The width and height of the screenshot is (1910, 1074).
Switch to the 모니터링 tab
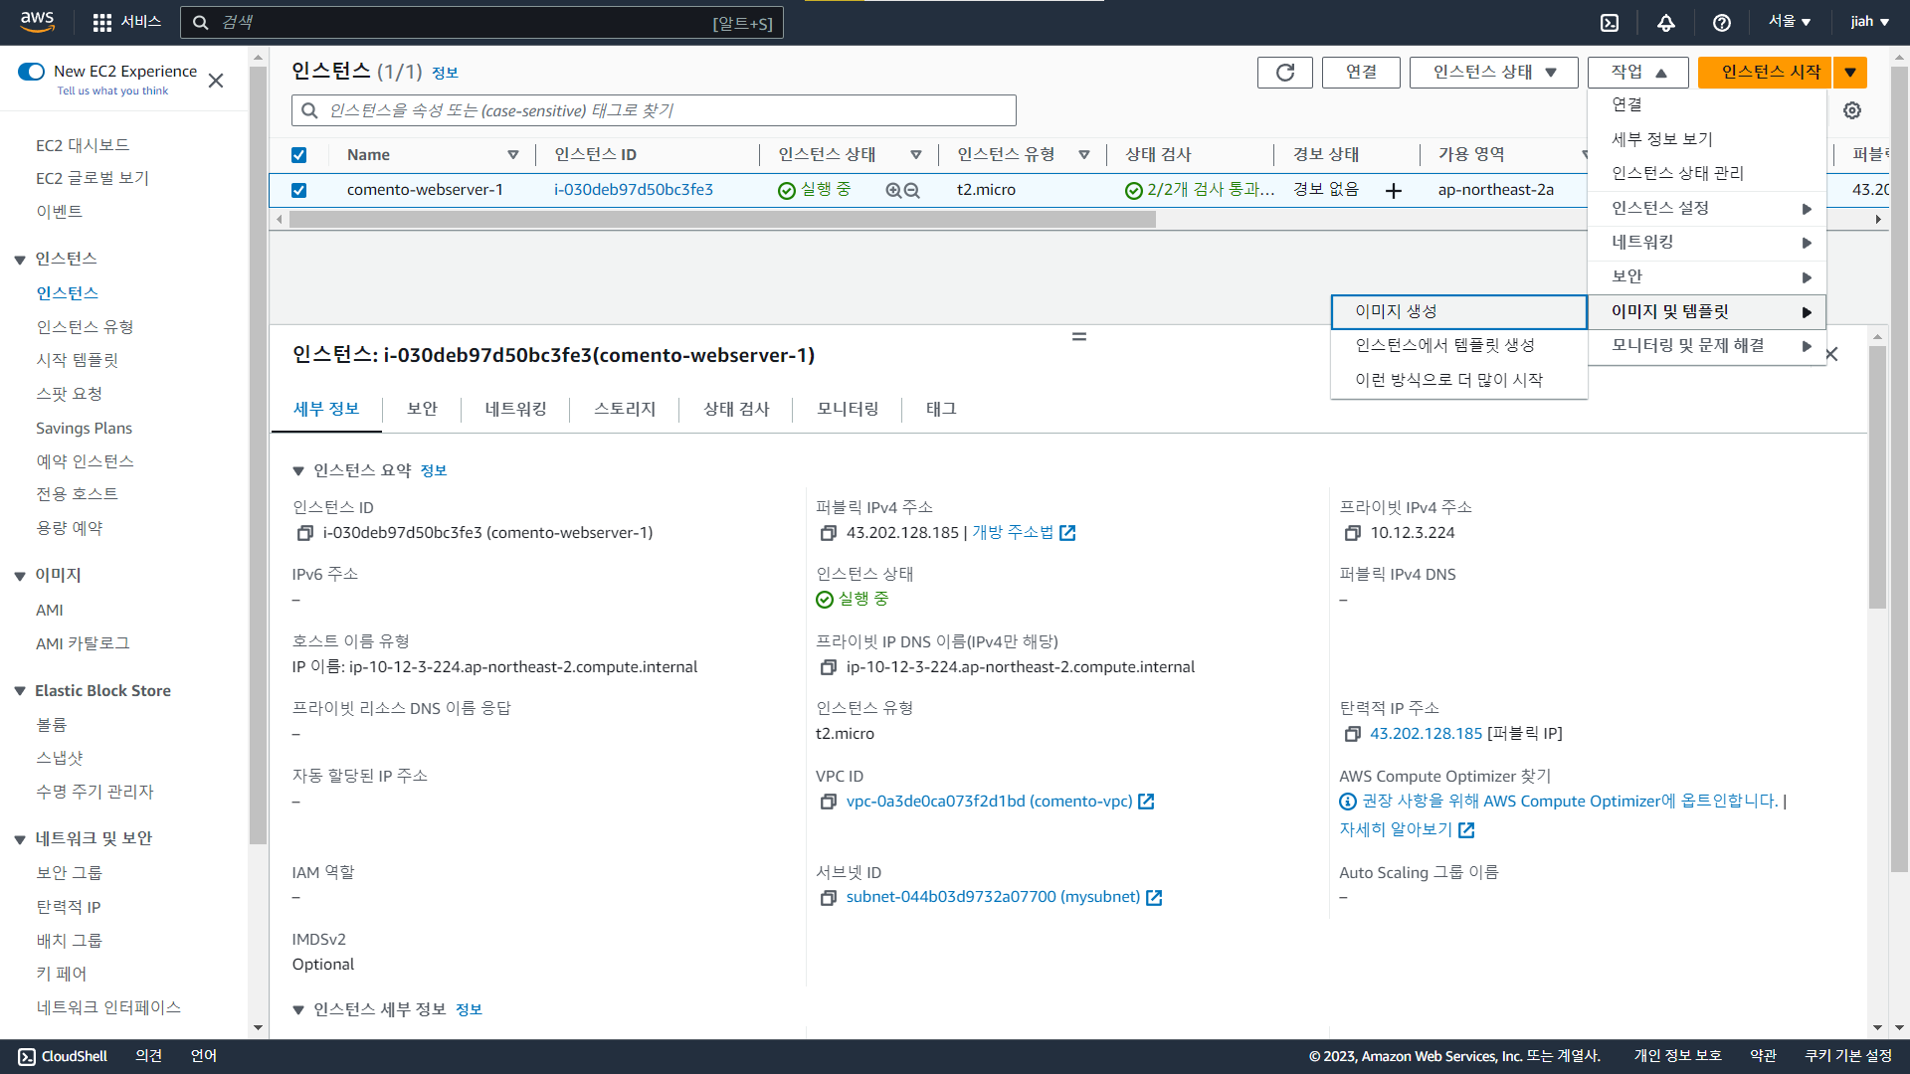(848, 409)
